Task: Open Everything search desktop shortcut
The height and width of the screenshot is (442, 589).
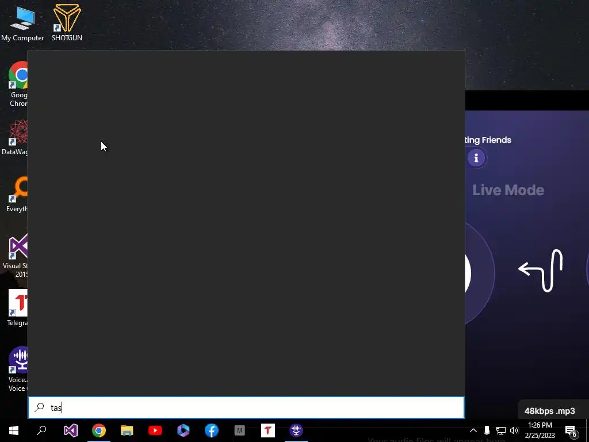Action: 17,195
